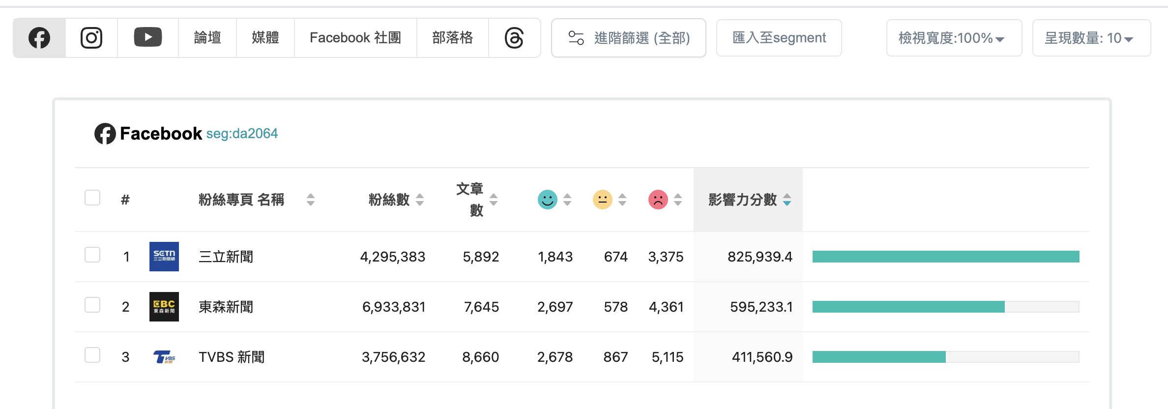Click the green smiley face icon
The height and width of the screenshot is (409, 1168).
pyautogui.click(x=548, y=200)
